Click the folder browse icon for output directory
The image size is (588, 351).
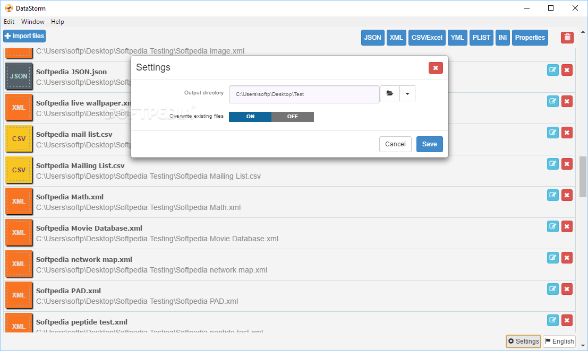[390, 94]
